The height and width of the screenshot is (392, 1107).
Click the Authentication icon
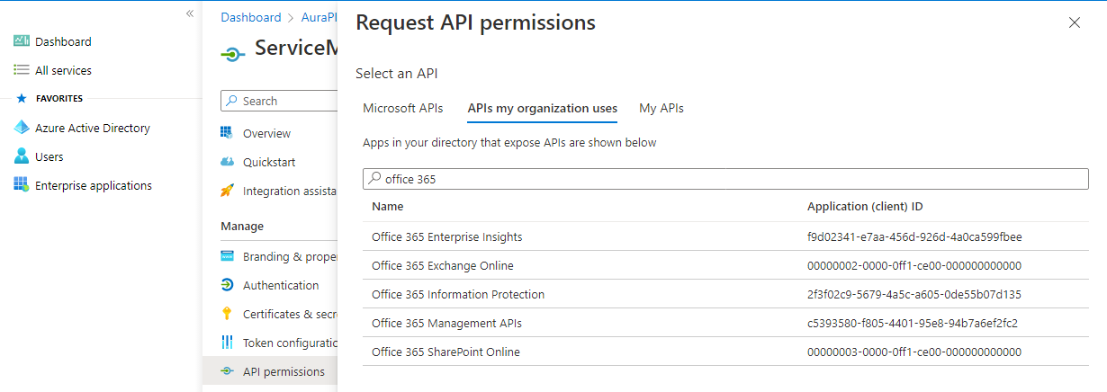(227, 285)
